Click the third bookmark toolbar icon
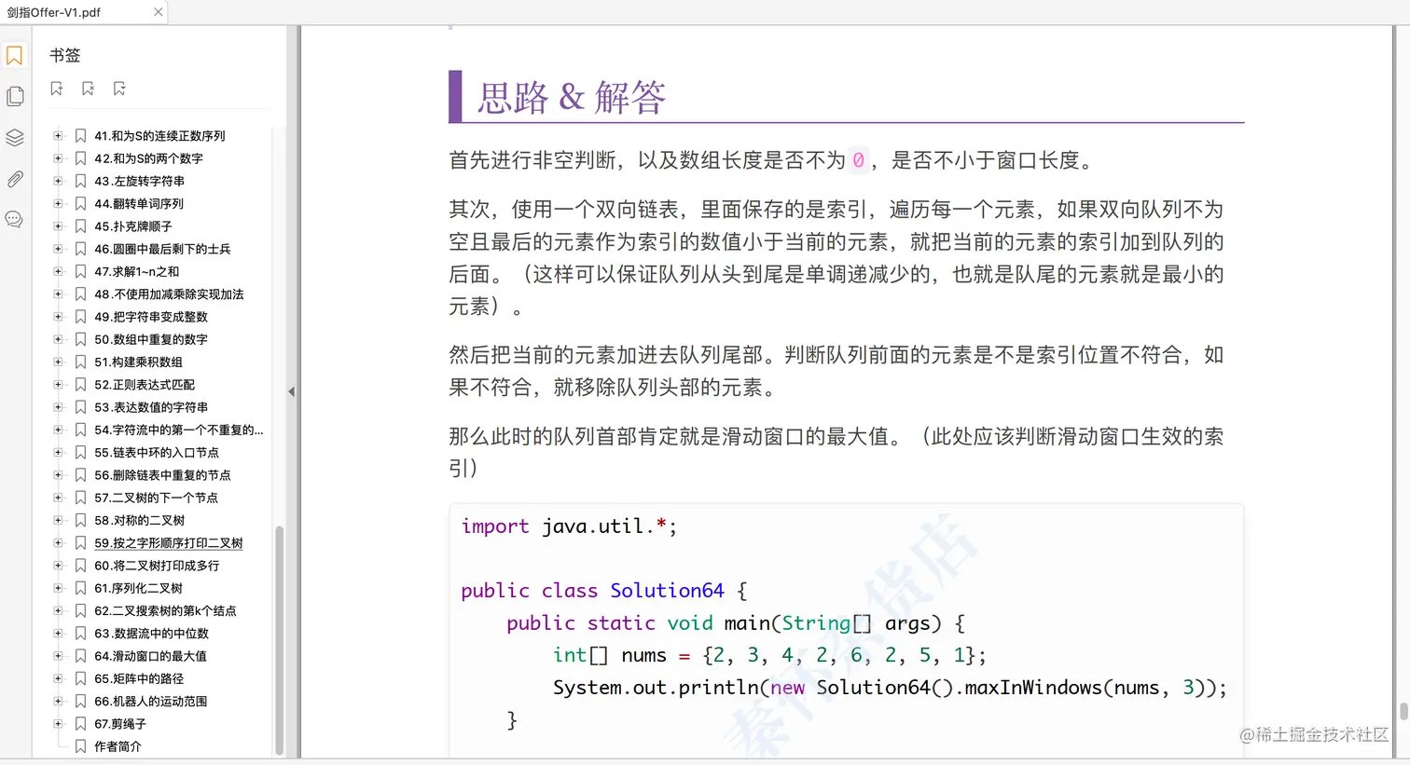 (119, 89)
